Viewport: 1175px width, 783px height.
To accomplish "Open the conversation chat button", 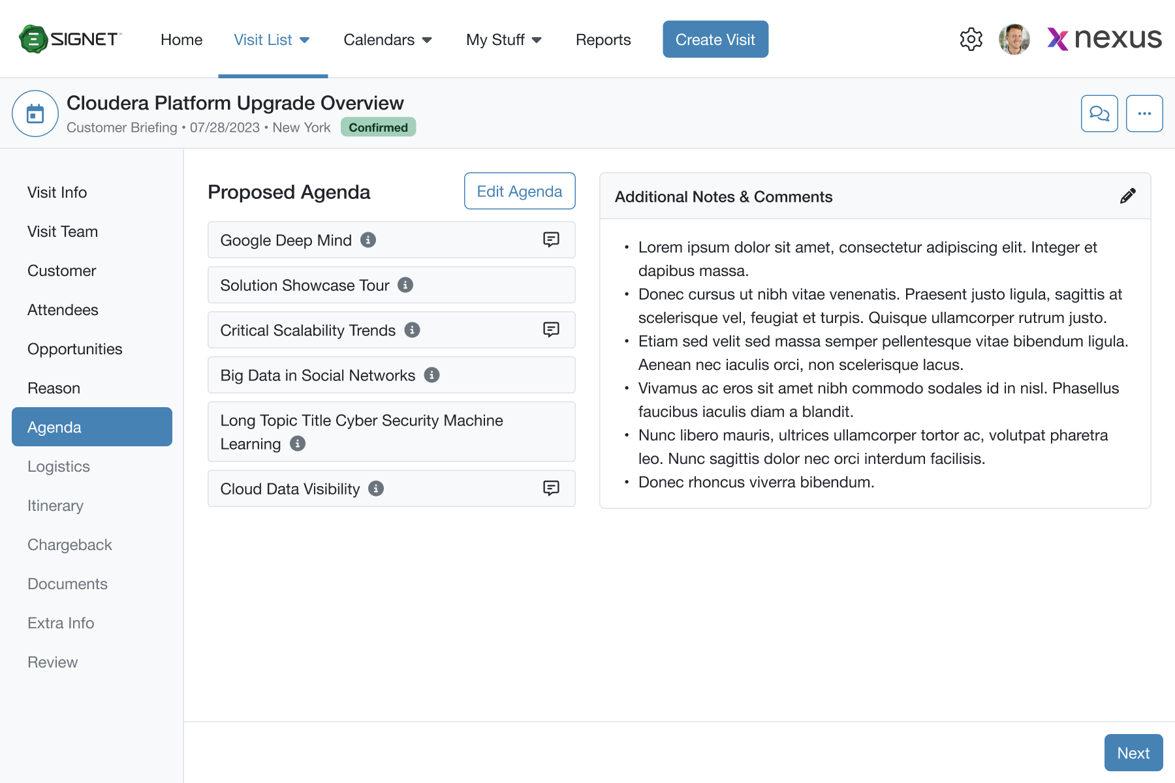I will pos(1099,114).
